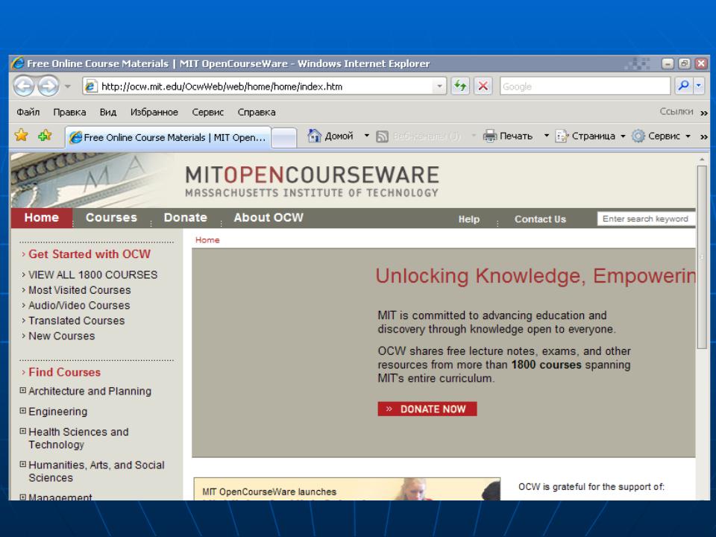The image size is (716, 537).
Task: Open the Сервис menu in menu bar
Action: coord(208,112)
